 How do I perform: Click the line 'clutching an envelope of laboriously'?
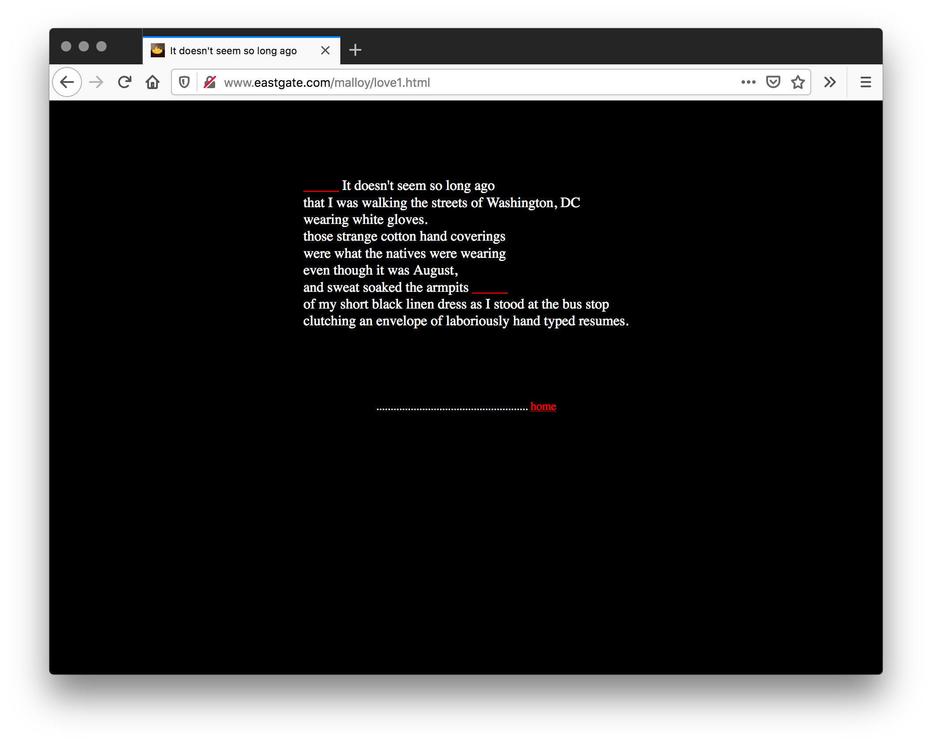coord(466,321)
